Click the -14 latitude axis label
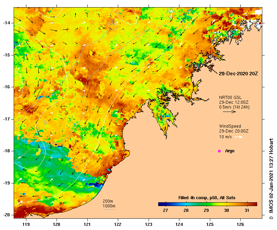 coord(7,23)
